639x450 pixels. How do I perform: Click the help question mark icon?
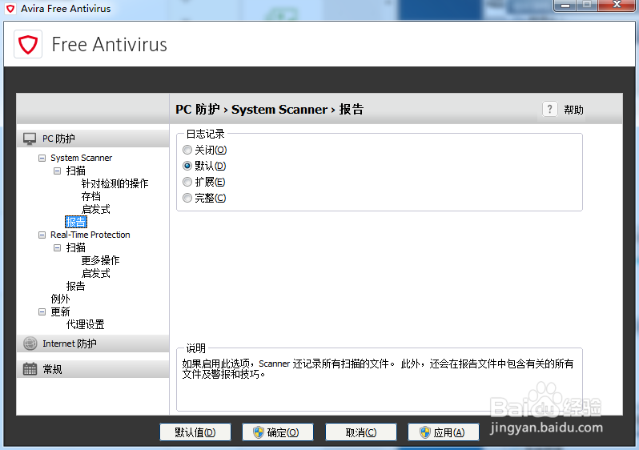[x=550, y=109]
